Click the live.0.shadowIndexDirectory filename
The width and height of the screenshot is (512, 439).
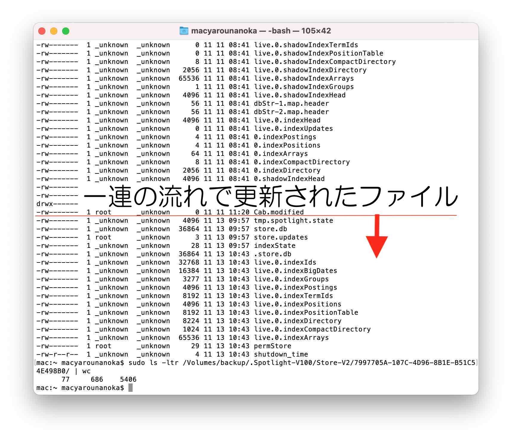(x=310, y=70)
